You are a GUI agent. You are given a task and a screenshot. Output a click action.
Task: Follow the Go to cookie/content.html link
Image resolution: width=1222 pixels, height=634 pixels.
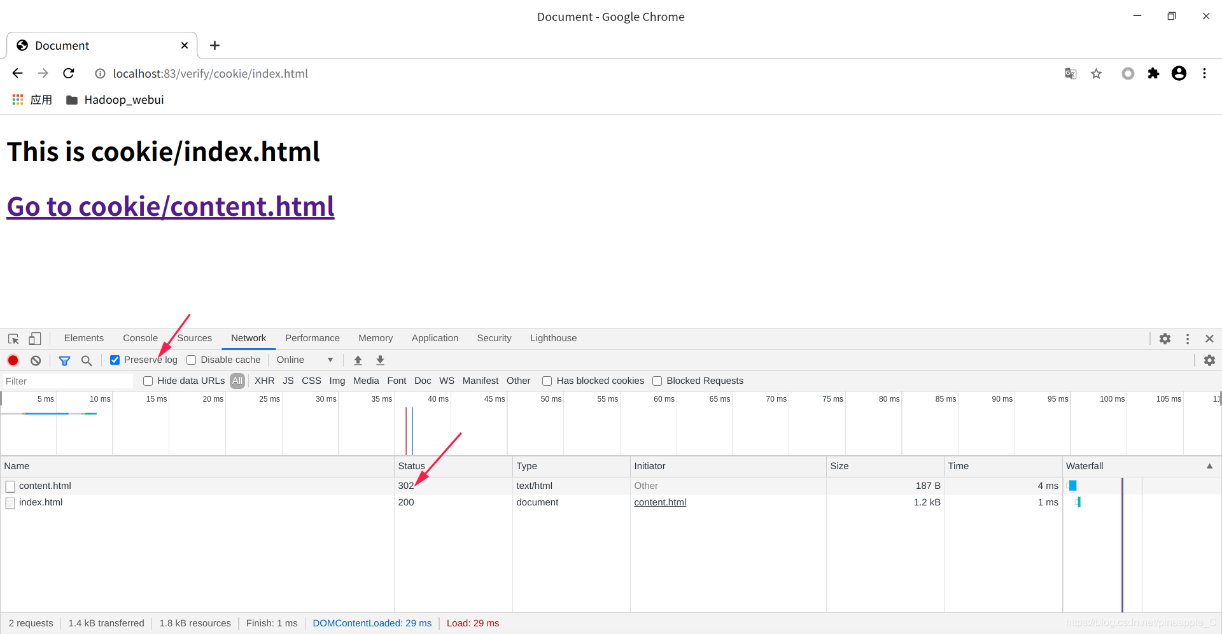pos(171,207)
